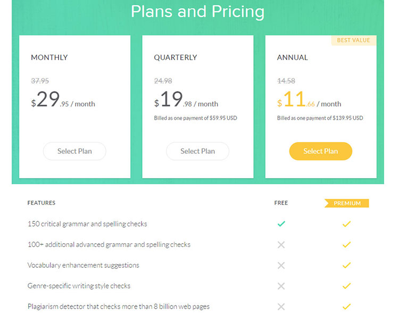
Task: Click the plagiarism detector feature text
Action: [118, 307]
